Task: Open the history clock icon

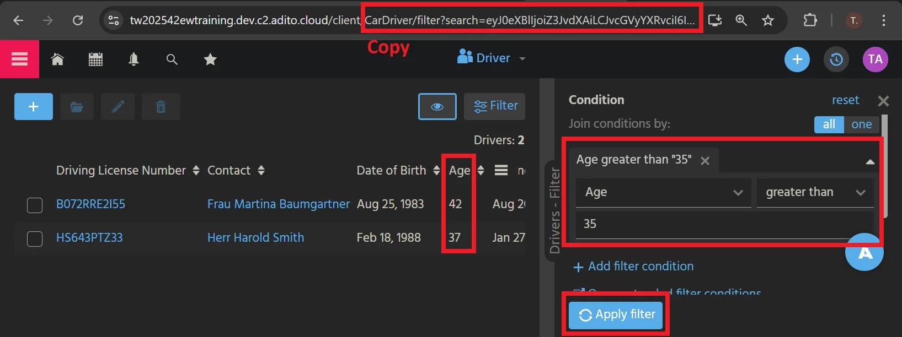Action: [836, 59]
